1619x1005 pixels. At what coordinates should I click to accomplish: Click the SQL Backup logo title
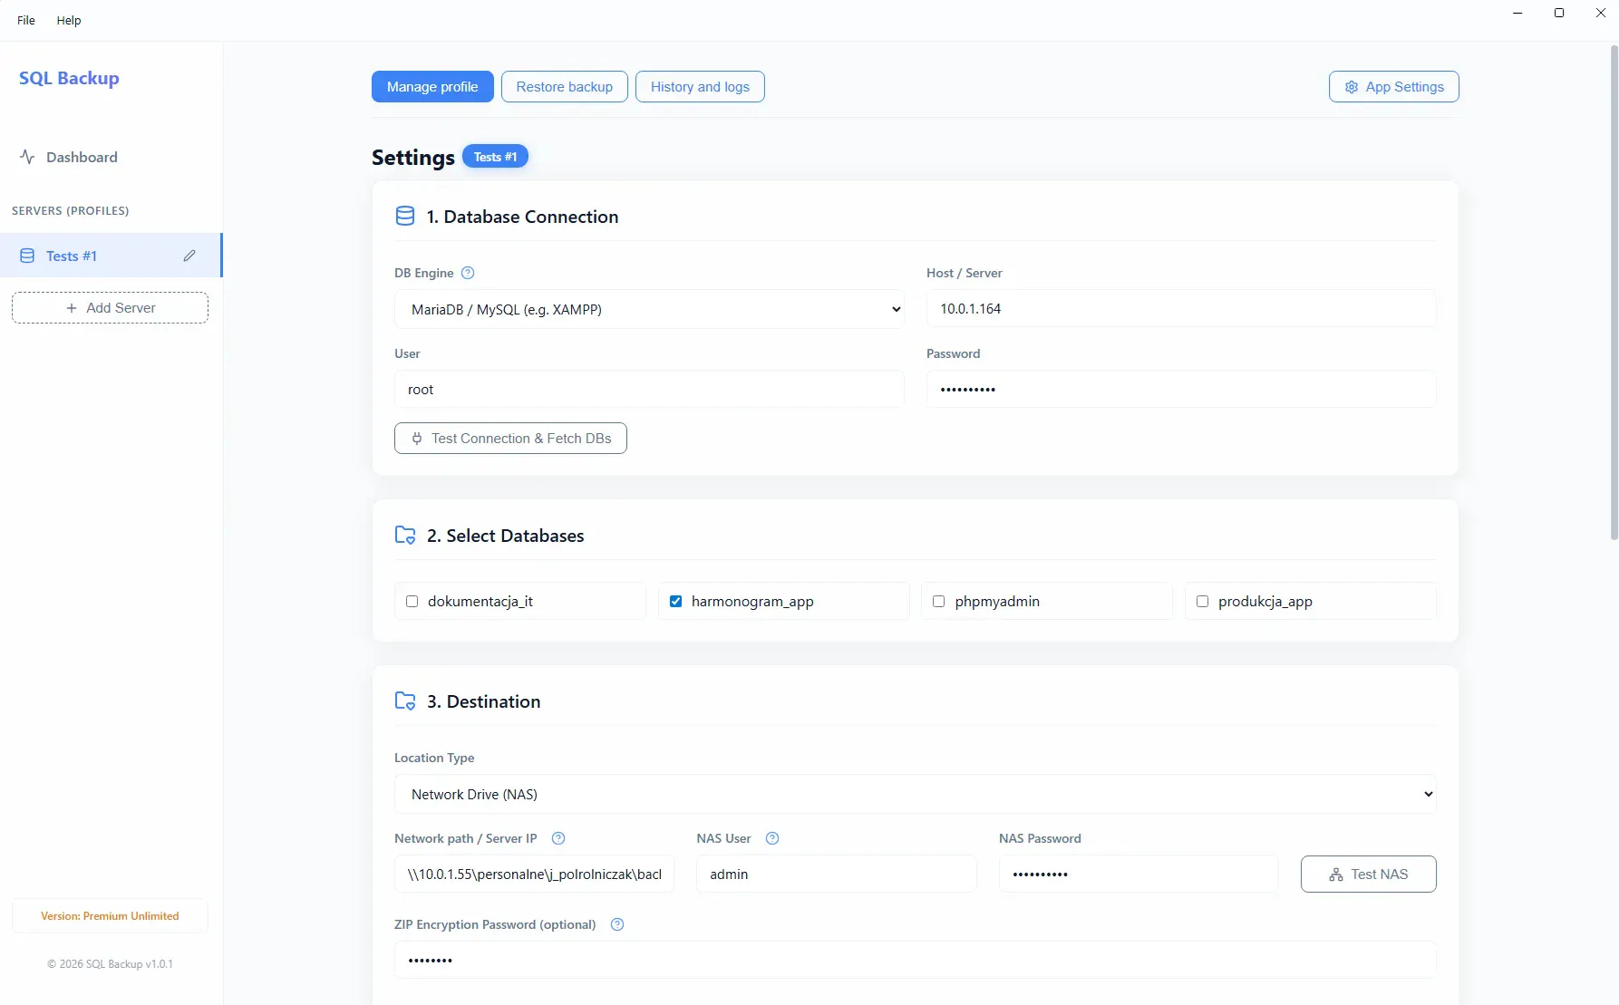69,78
